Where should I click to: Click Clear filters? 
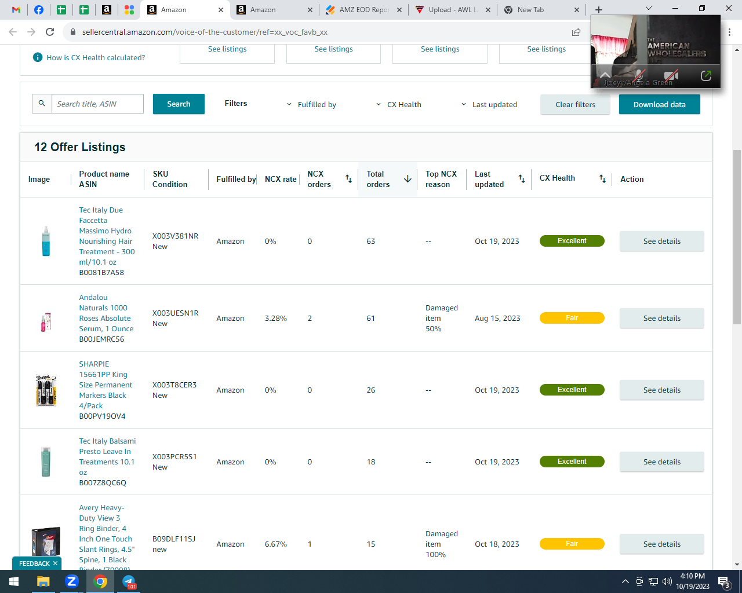575,104
